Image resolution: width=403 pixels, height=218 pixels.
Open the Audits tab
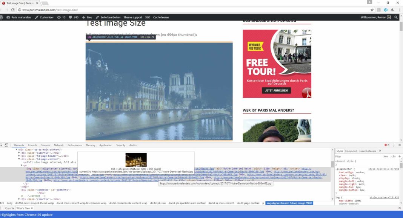click(133, 145)
